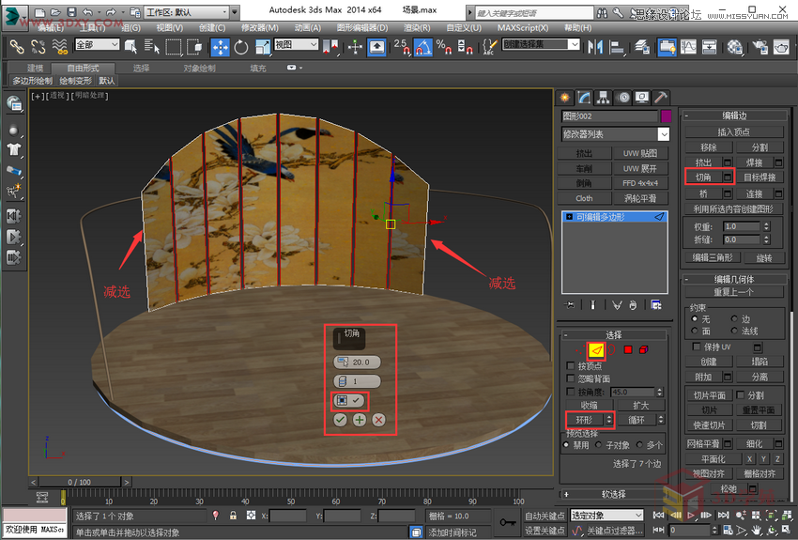
Task: Open the Display panel tab
Action: [x=642, y=98]
